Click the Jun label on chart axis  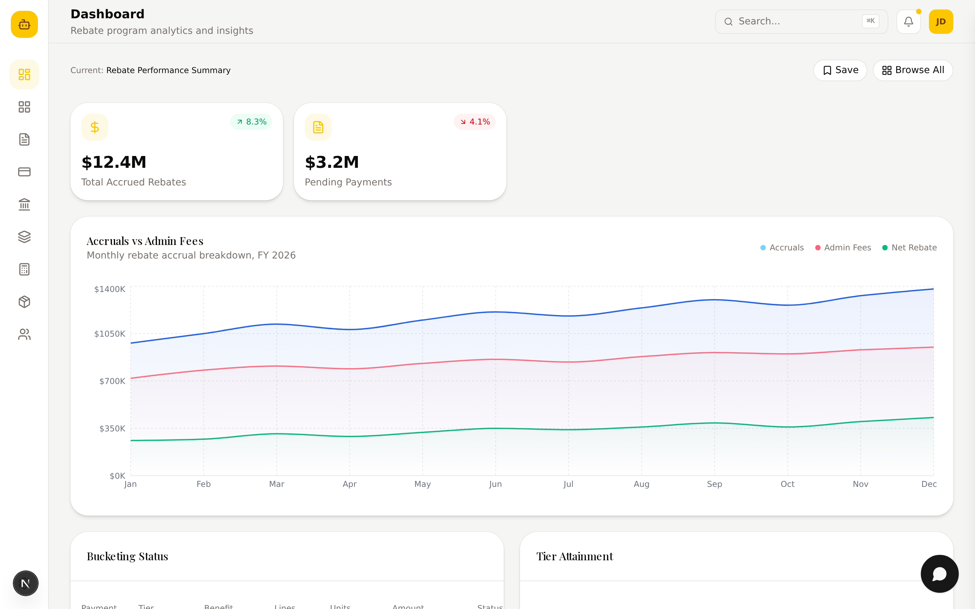coord(496,484)
